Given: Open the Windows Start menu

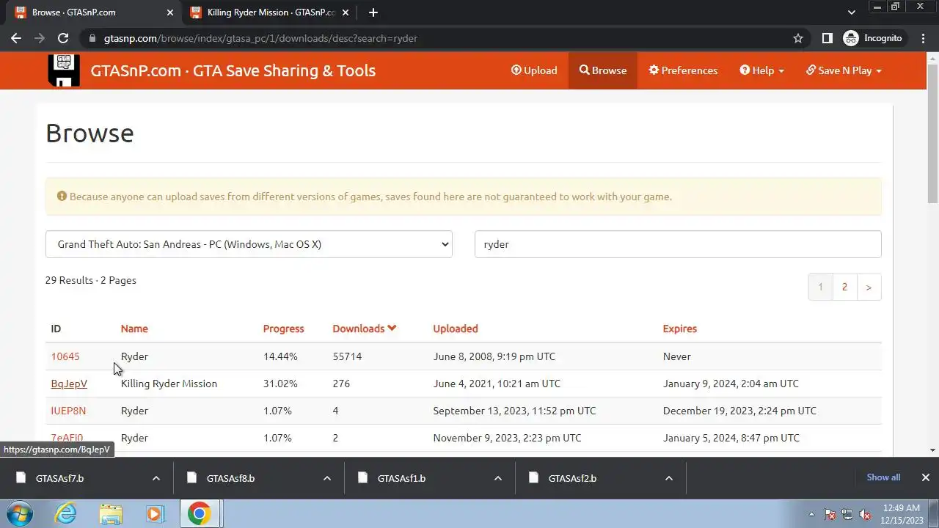Looking at the screenshot, I should (x=20, y=513).
